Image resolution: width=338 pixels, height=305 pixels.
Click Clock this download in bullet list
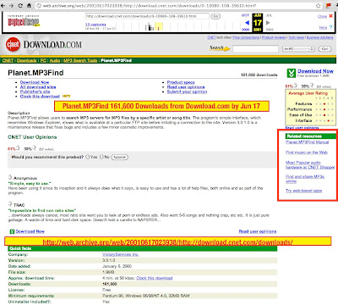click(x=40, y=97)
